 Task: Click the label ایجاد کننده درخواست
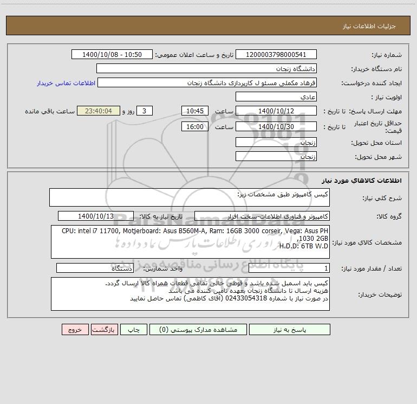(x=372, y=83)
